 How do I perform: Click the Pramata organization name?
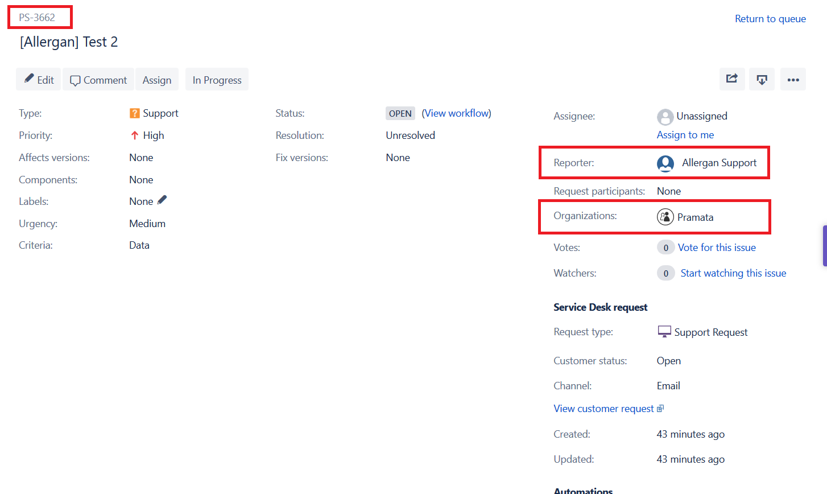click(695, 217)
